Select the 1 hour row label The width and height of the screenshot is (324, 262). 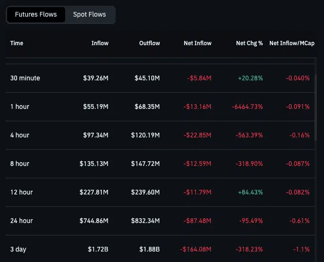tap(20, 107)
